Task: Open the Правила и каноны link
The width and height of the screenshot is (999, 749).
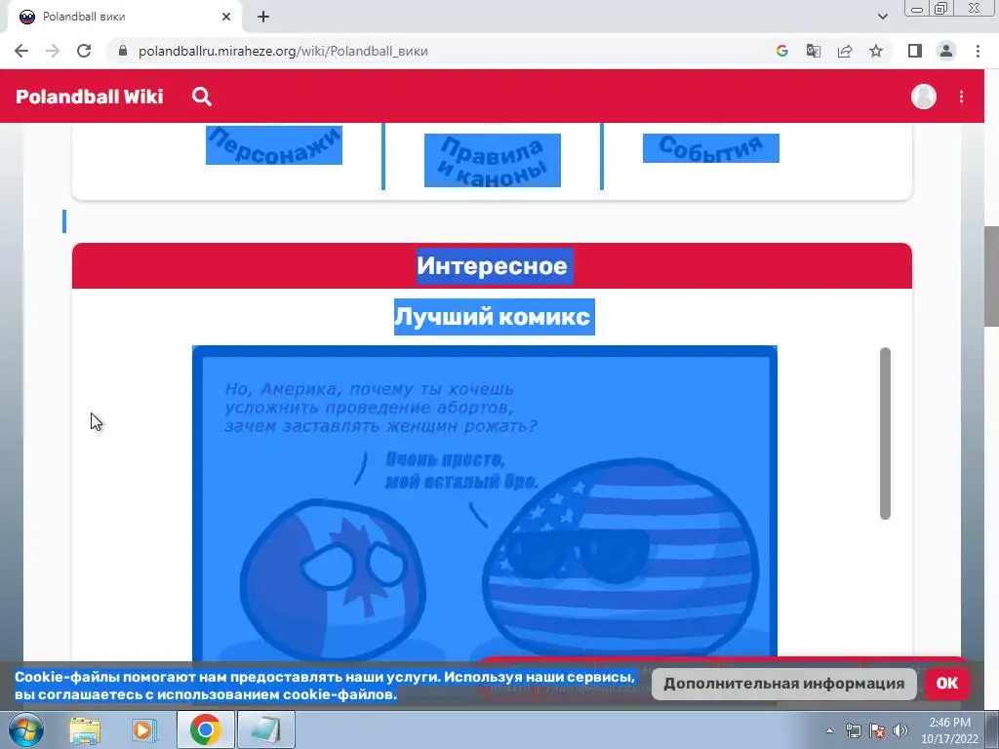Action: click(x=493, y=161)
